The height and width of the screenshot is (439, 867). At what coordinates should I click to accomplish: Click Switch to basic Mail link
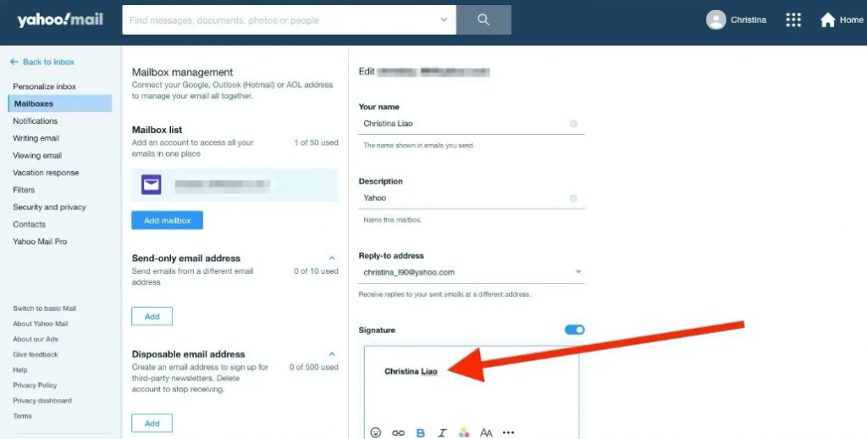tap(44, 308)
